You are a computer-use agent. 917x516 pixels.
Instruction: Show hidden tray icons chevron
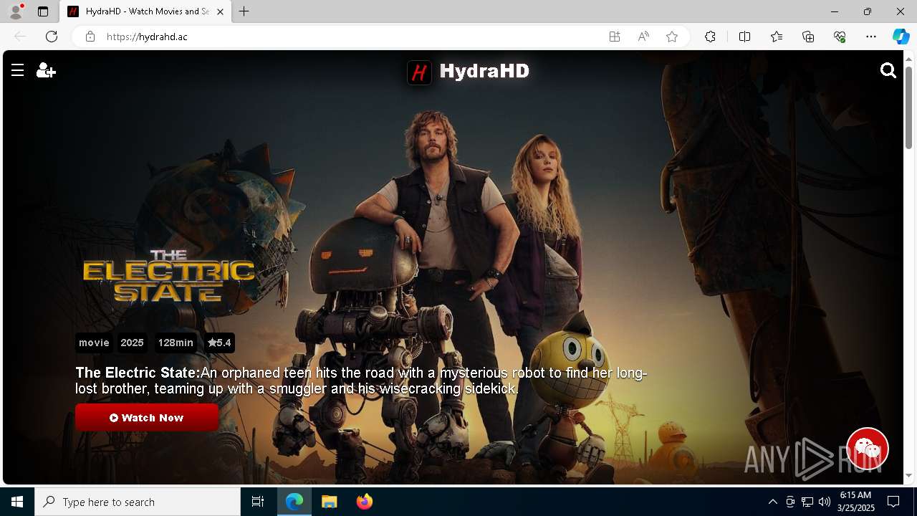click(772, 502)
